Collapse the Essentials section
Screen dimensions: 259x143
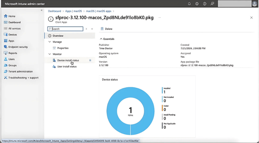[101, 39]
